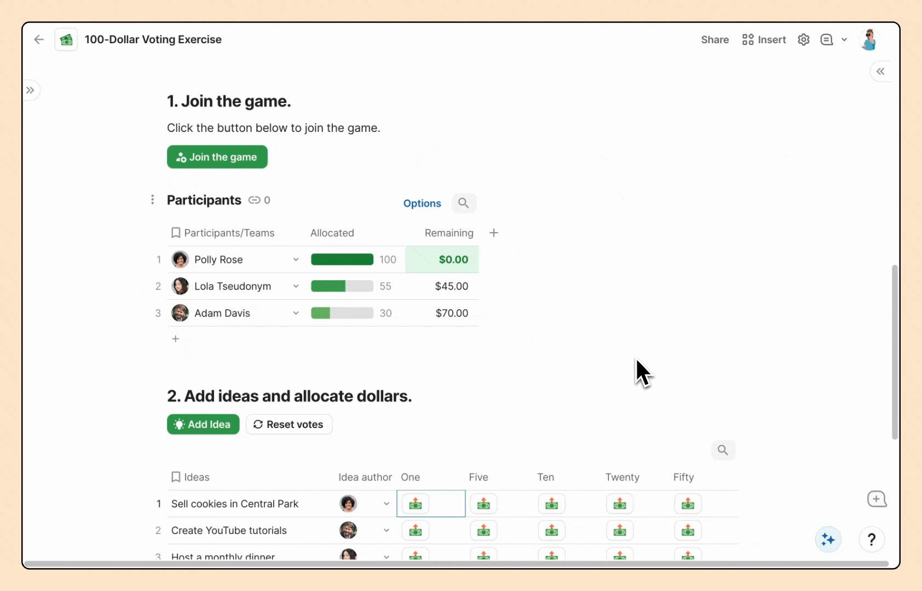Open the help question mark
The height and width of the screenshot is (591, 922).
click(x=872, y=540)
